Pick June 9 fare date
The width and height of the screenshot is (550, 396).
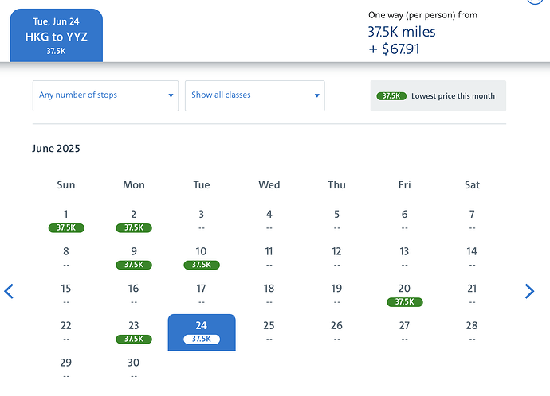(x=133, y=258)
